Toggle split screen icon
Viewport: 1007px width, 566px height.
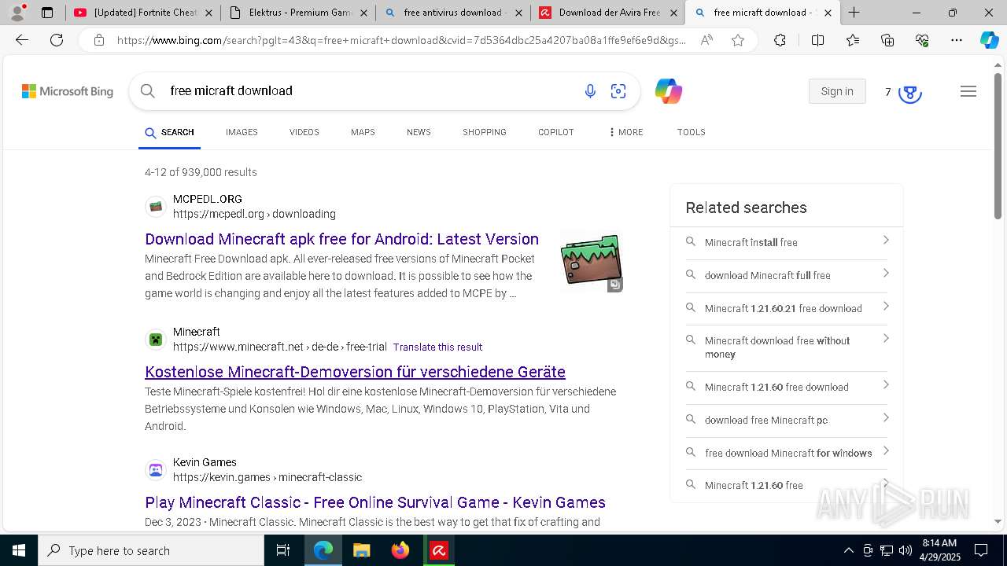(x=817, y=40)
